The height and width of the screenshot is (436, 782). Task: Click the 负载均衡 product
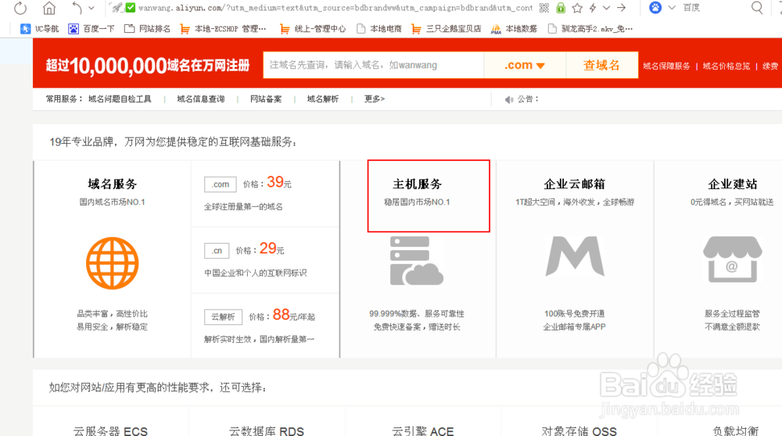coord(736,431)
